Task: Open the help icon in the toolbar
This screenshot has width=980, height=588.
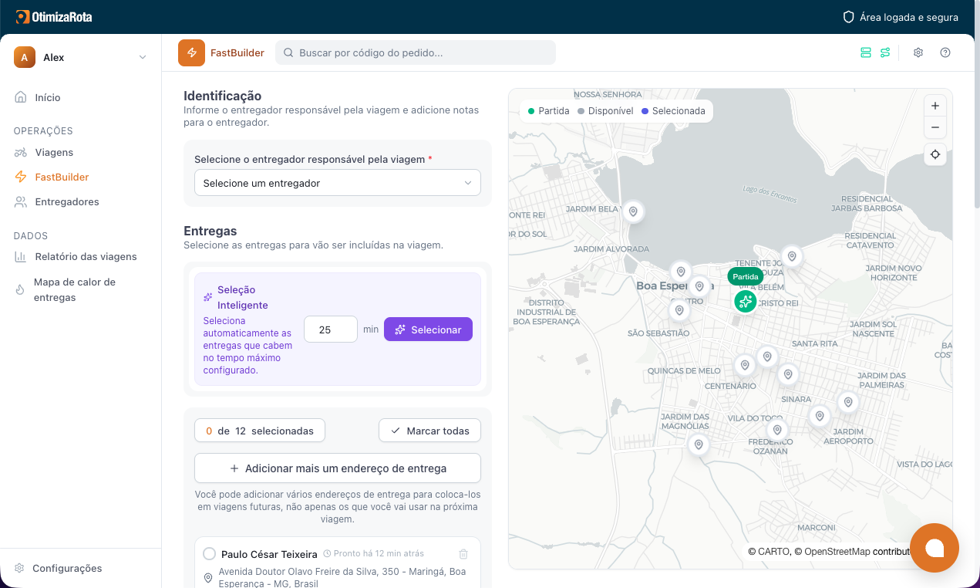Action: (945, 52)
